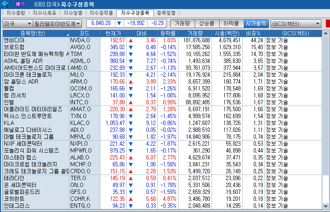The image size is (330, 212).
Task: Toggle the 상승률 sort button
Action: point(207,23)
